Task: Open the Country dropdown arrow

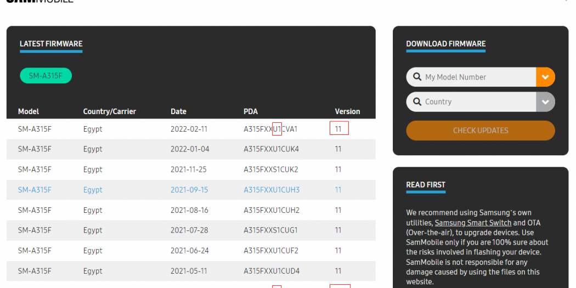Action: 545,101
